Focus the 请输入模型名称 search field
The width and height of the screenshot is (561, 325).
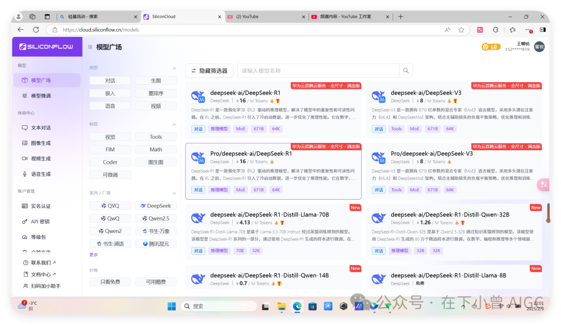pos(318,71)
